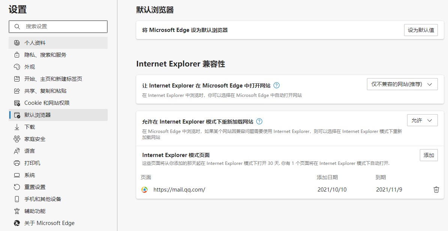Viewport: 448px width, 231px height.
Task: Open the 仅不兼容的网站(推荐) dropdown
Action: click(402, 84)
